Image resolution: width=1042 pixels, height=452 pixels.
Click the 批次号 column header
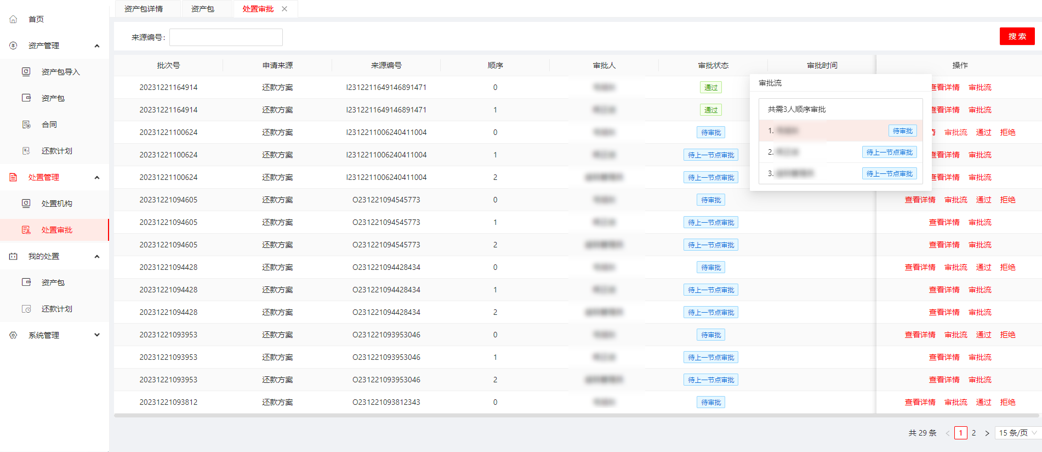coord(168,65)
